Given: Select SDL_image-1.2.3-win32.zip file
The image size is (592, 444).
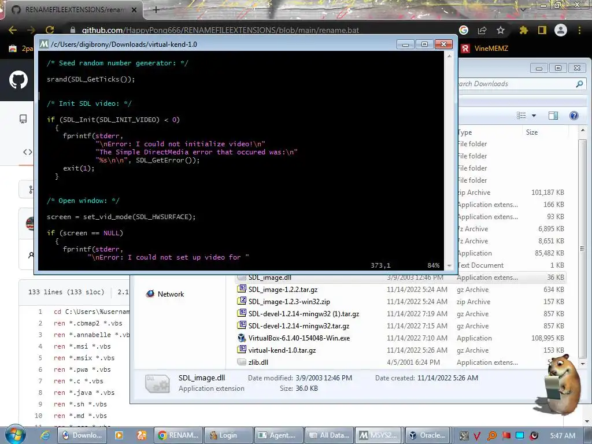Looking at the screenshot, I should (289, 302).
